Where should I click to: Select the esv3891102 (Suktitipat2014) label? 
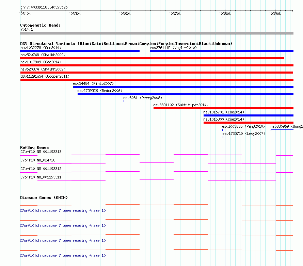tap(181, 105)
